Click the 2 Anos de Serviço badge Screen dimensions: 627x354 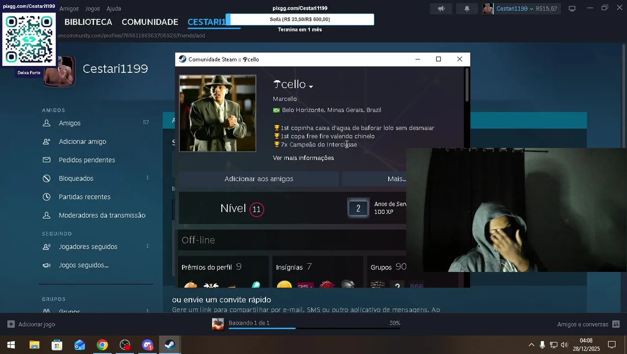[358, 208]
